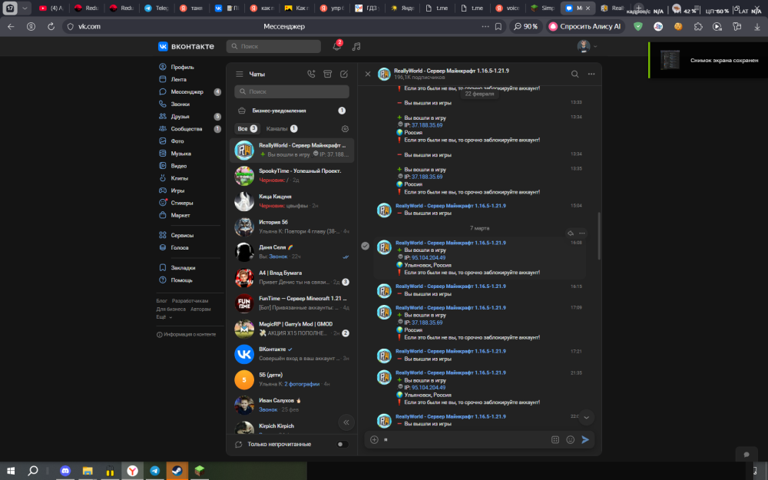Open Steam from the taskbar
The height and width of the screenshot is (480, 768).
point(177,471)
